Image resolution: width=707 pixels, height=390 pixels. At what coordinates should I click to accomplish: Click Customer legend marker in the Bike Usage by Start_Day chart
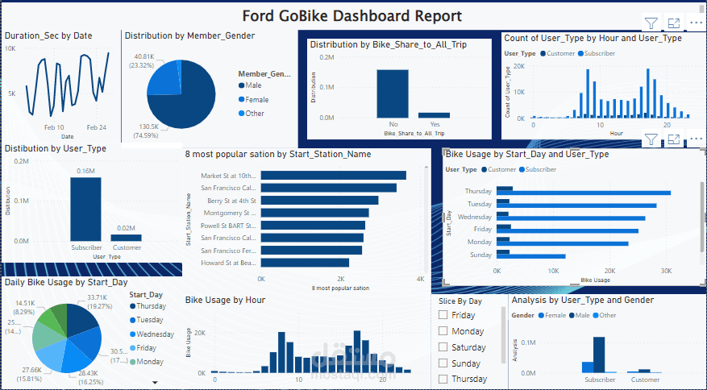point(485,169)
